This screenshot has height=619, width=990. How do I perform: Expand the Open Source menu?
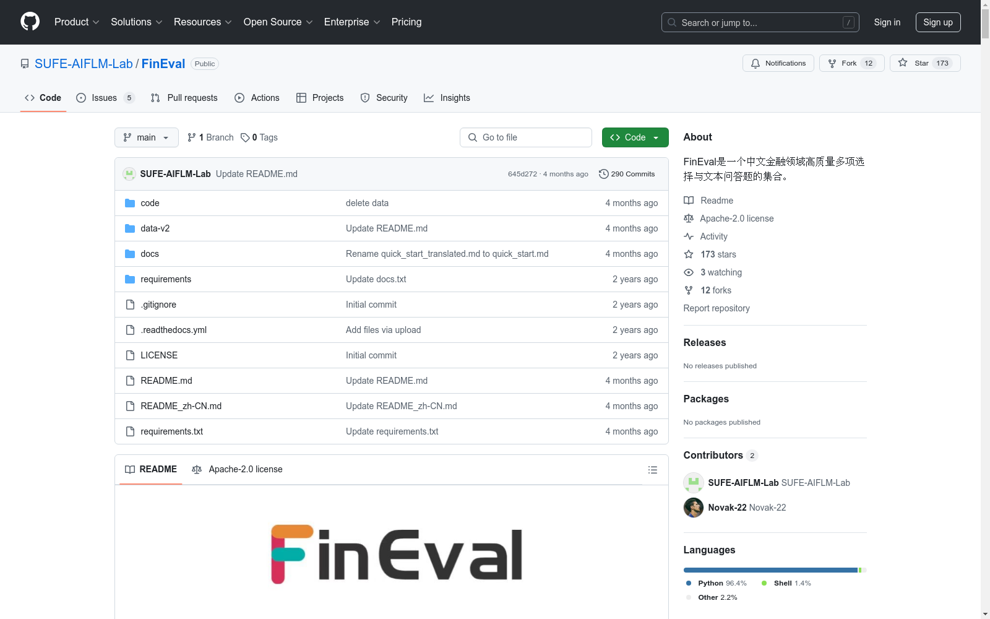278,22
